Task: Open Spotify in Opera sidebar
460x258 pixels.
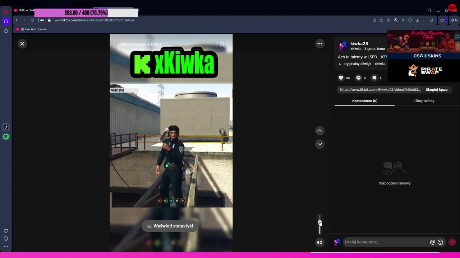Action: pyautogui.click(x=6, y=137)
